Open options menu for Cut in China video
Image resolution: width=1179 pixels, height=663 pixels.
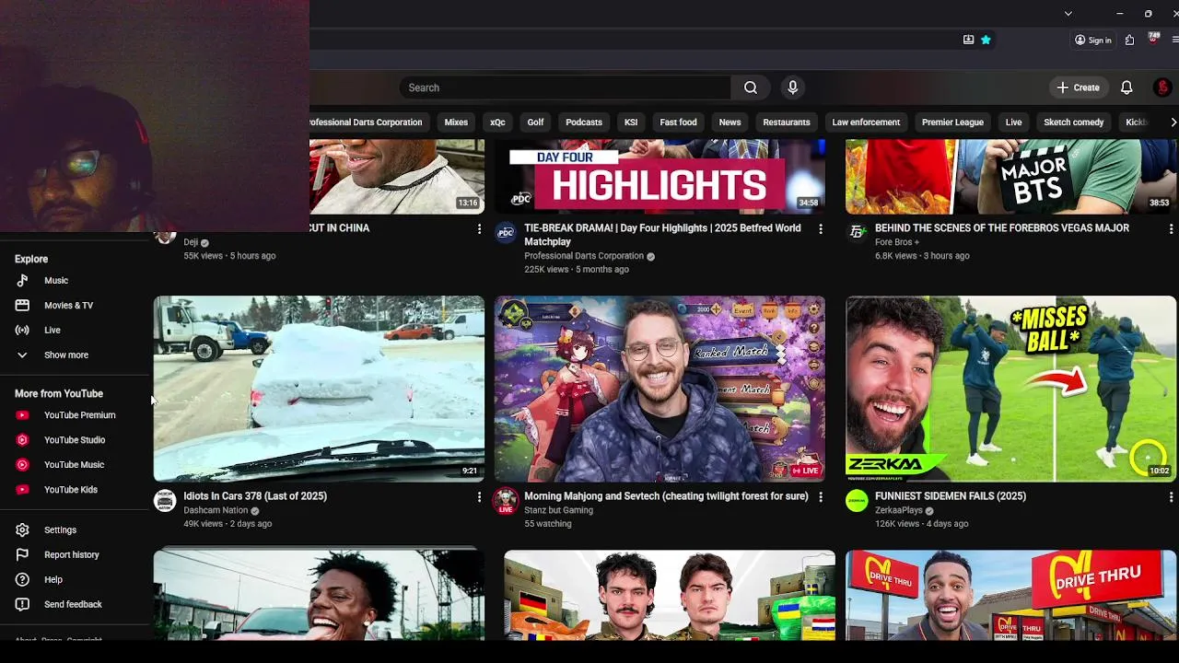pos(479,229)
